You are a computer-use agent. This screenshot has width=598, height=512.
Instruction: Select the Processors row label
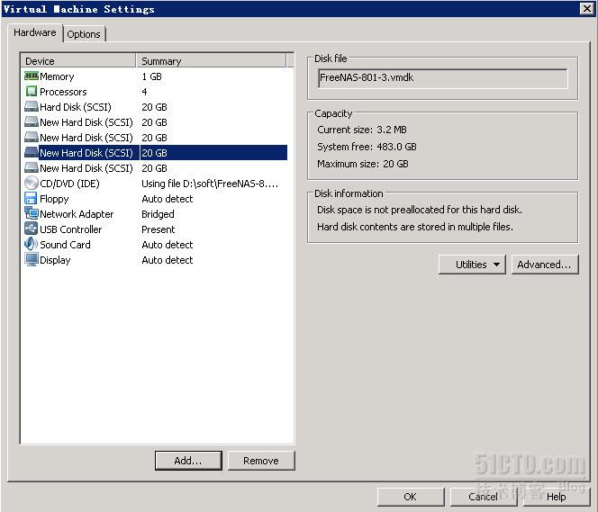point(63,92)
